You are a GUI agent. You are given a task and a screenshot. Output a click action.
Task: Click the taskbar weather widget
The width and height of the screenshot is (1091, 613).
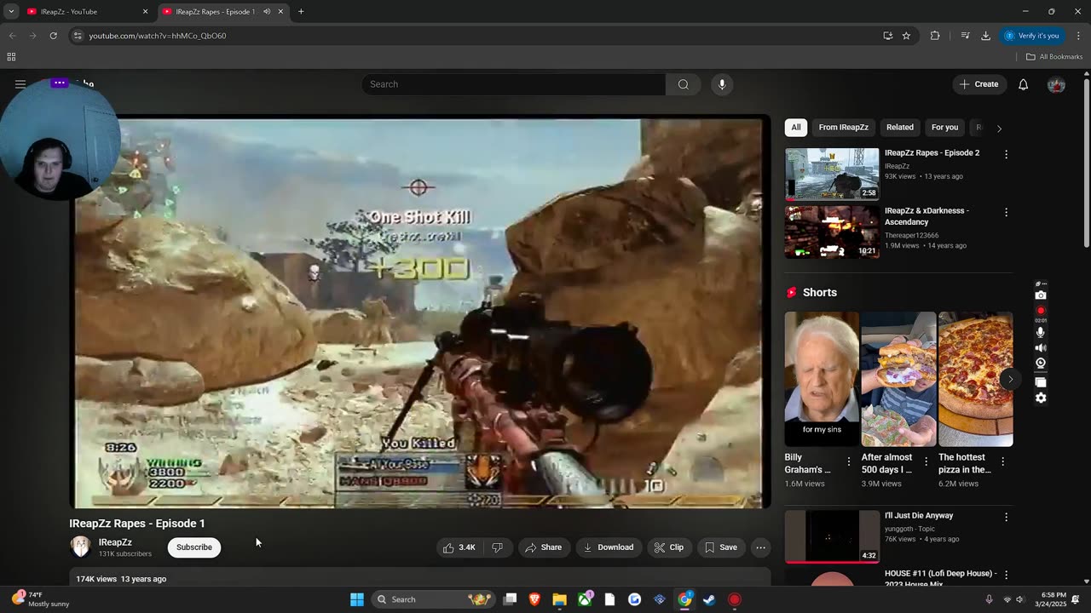pos(39,599)
